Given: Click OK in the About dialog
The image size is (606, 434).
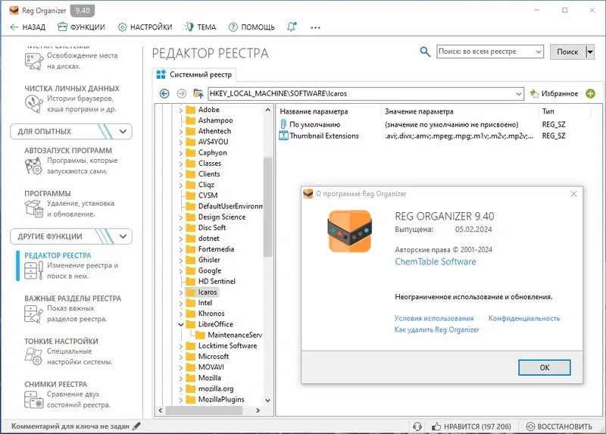Looking at the screenshot, I should click(x=544, y=367).
